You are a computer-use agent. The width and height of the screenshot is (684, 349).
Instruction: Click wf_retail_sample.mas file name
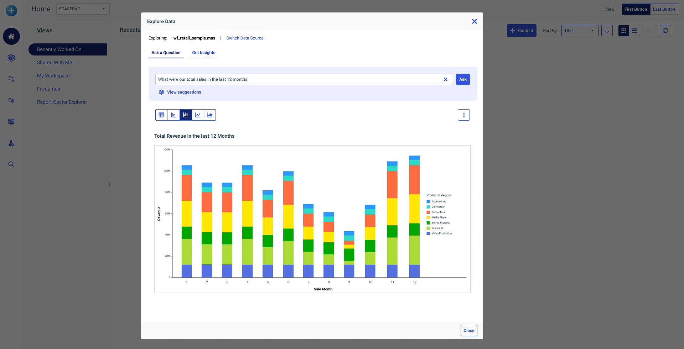click(x=194, y=38)
